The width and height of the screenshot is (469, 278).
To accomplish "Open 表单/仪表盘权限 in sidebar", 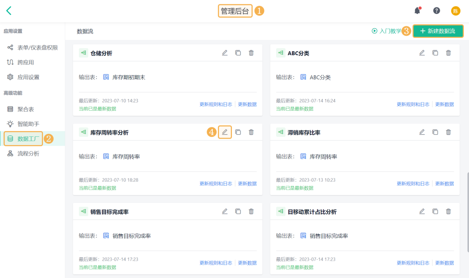I will coord(37,48).
